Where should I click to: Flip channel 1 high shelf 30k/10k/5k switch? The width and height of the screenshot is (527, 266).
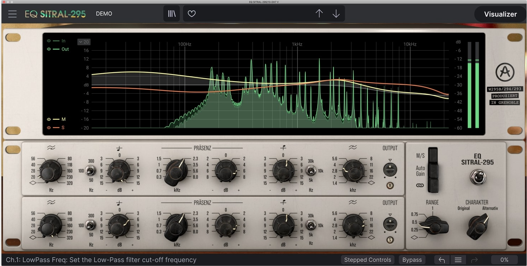coord(311,171)
